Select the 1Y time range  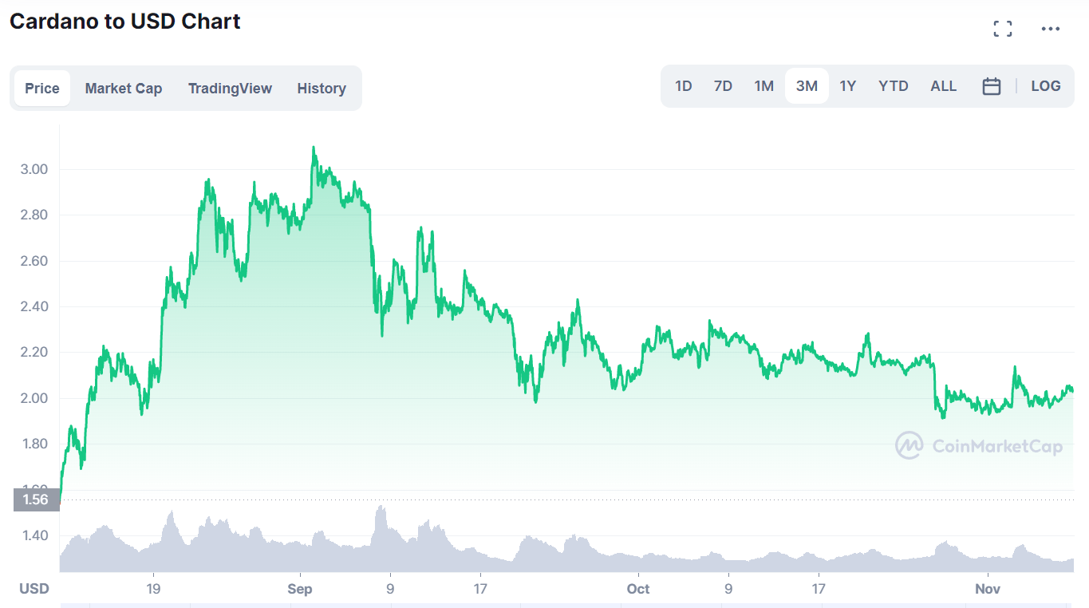point(847,86)
